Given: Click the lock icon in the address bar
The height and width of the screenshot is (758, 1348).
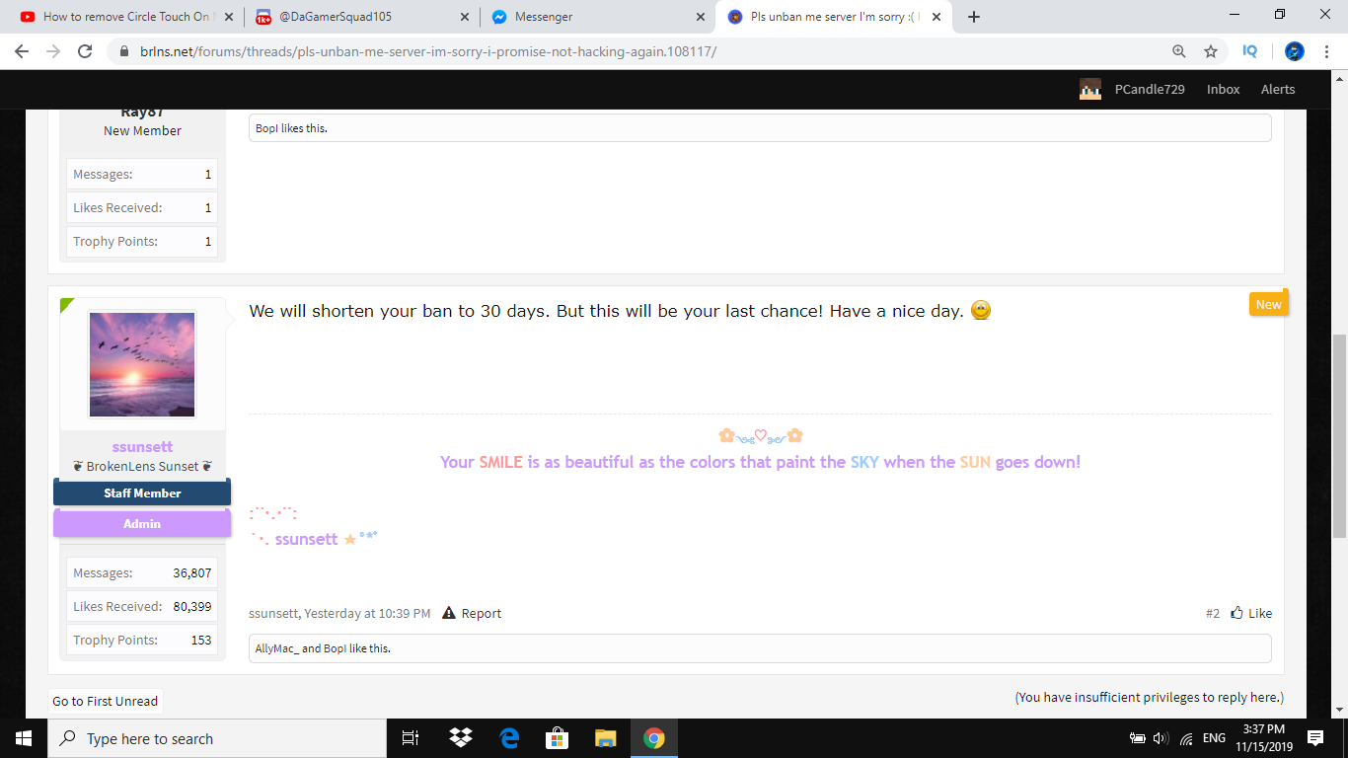Looking at the screenshot, I should tap(124, 51).
